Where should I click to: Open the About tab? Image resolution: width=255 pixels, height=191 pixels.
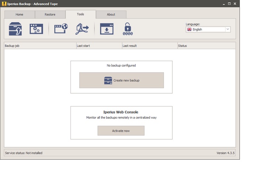(111, 14)
